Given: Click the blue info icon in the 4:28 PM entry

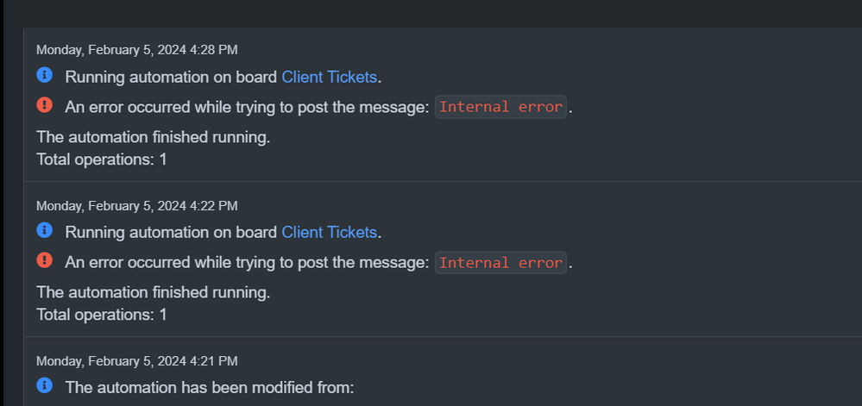Looking at the screenshot, I should (45, 75).
